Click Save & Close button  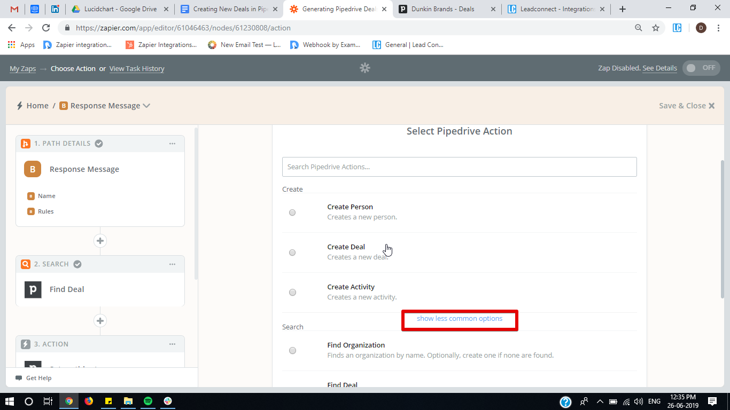pyautogui.click(x=687, y=106)
